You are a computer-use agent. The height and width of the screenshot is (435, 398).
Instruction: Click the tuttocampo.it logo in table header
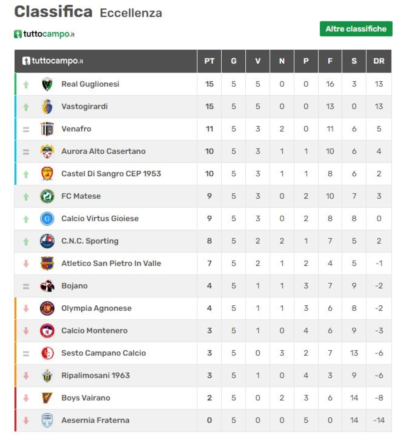tap(53, 61)
